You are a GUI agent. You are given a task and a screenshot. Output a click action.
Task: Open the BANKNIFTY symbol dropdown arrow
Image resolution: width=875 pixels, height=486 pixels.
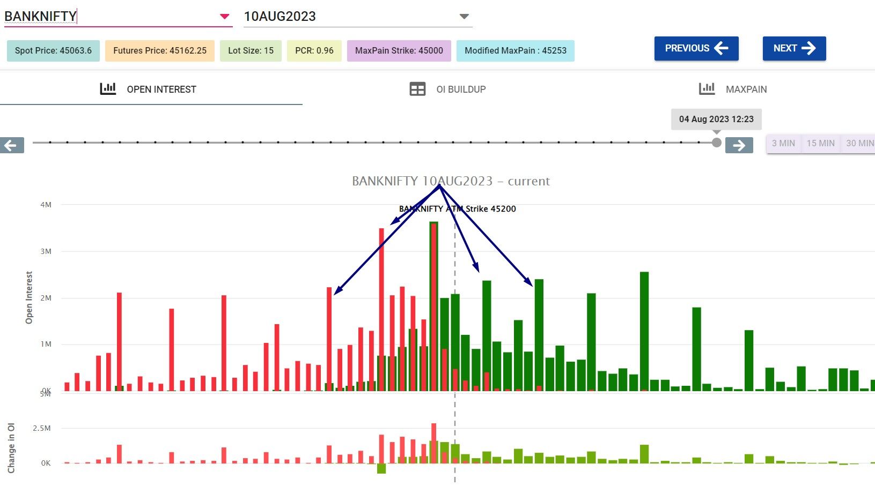(x=225, y=17)
